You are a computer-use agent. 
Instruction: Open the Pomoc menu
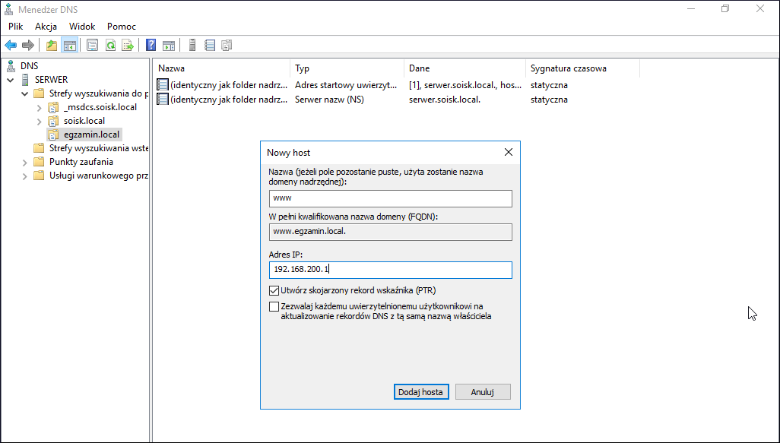122,27
